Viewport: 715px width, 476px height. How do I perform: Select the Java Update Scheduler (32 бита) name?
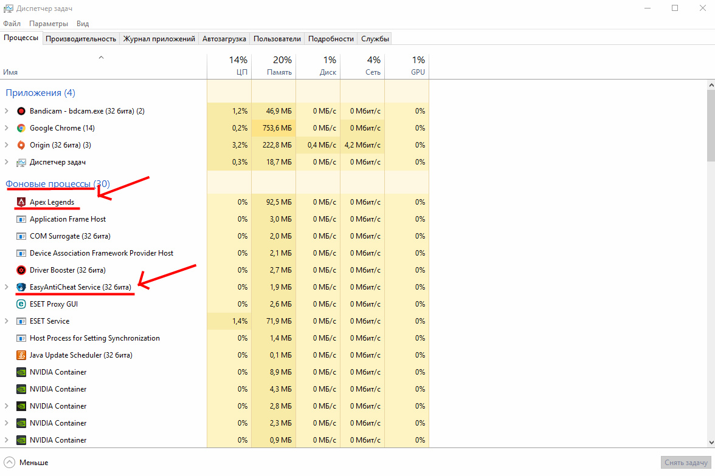coord(81,355)
